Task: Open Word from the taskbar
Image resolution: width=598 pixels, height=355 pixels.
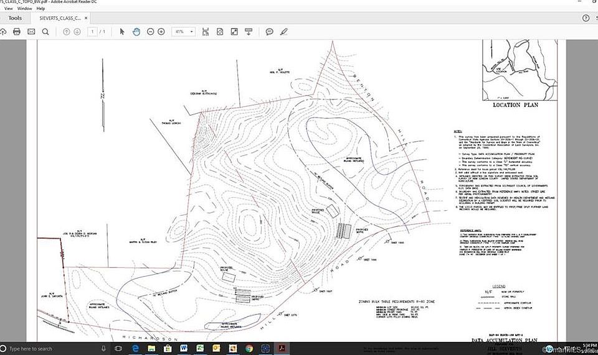Action: click(183, 349)
